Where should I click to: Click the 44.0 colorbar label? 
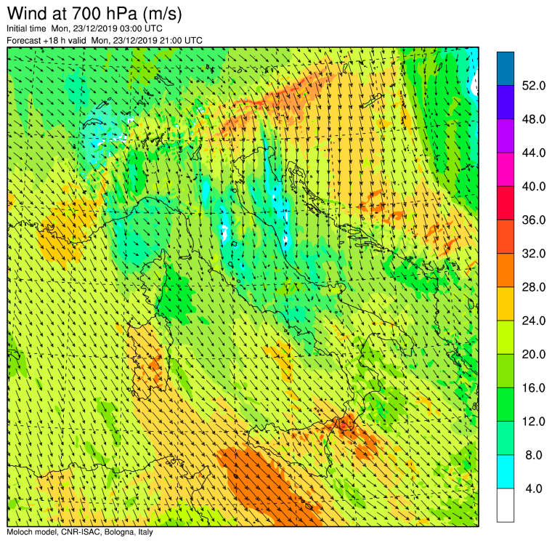click(534, 153)
